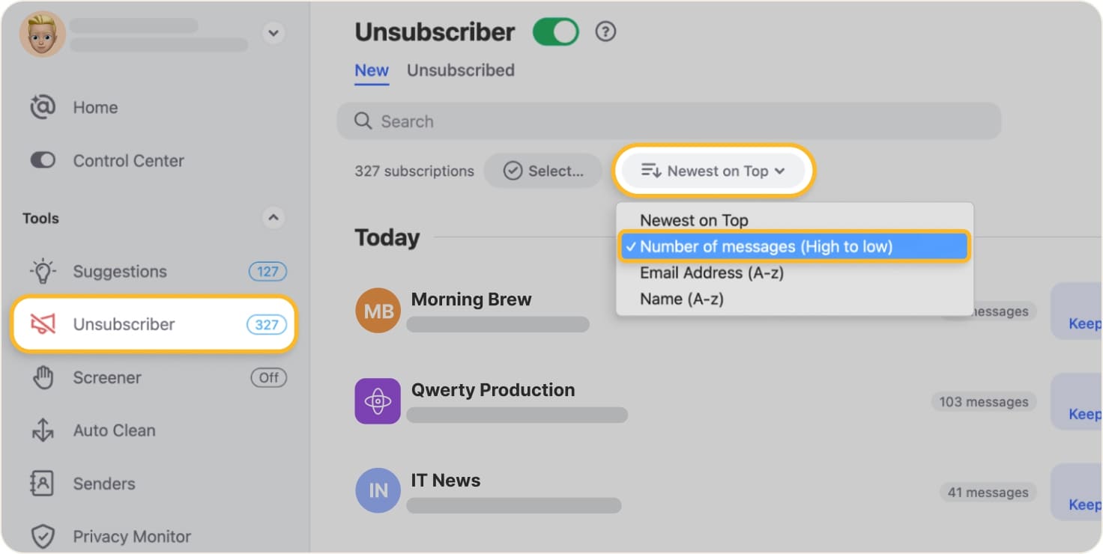1103x554 pixels.
Task: Select the Auto Clean icon
Action: (x=43, y=430)
